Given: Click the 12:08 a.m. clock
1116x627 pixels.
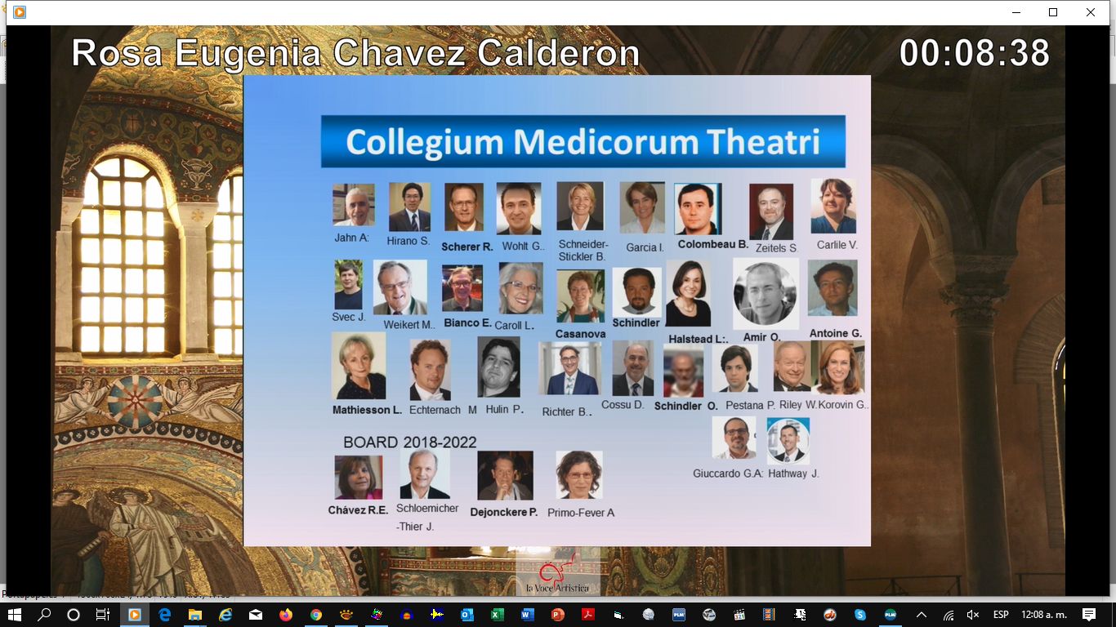Looking at the screenshot, I should coord(1043,615).
